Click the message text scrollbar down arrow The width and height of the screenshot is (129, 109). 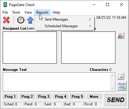click(112, 88)
